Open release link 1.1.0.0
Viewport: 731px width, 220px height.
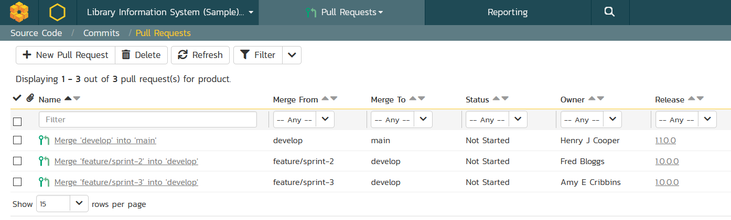pyautogui.click(x=666, y=141)
